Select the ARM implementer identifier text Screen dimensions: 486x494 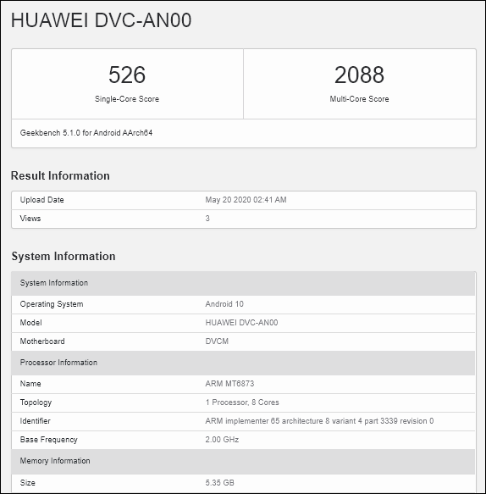[x=319, y=421]
